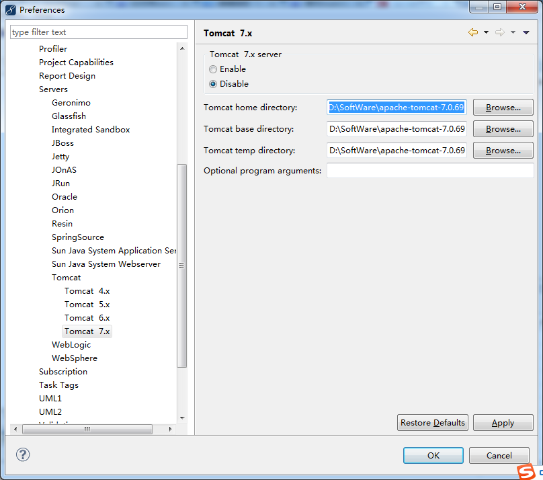The height and width of the screenshot is (480, 543).
Task: Select Project Capabilities tree item
Action: tap(76, 63)
